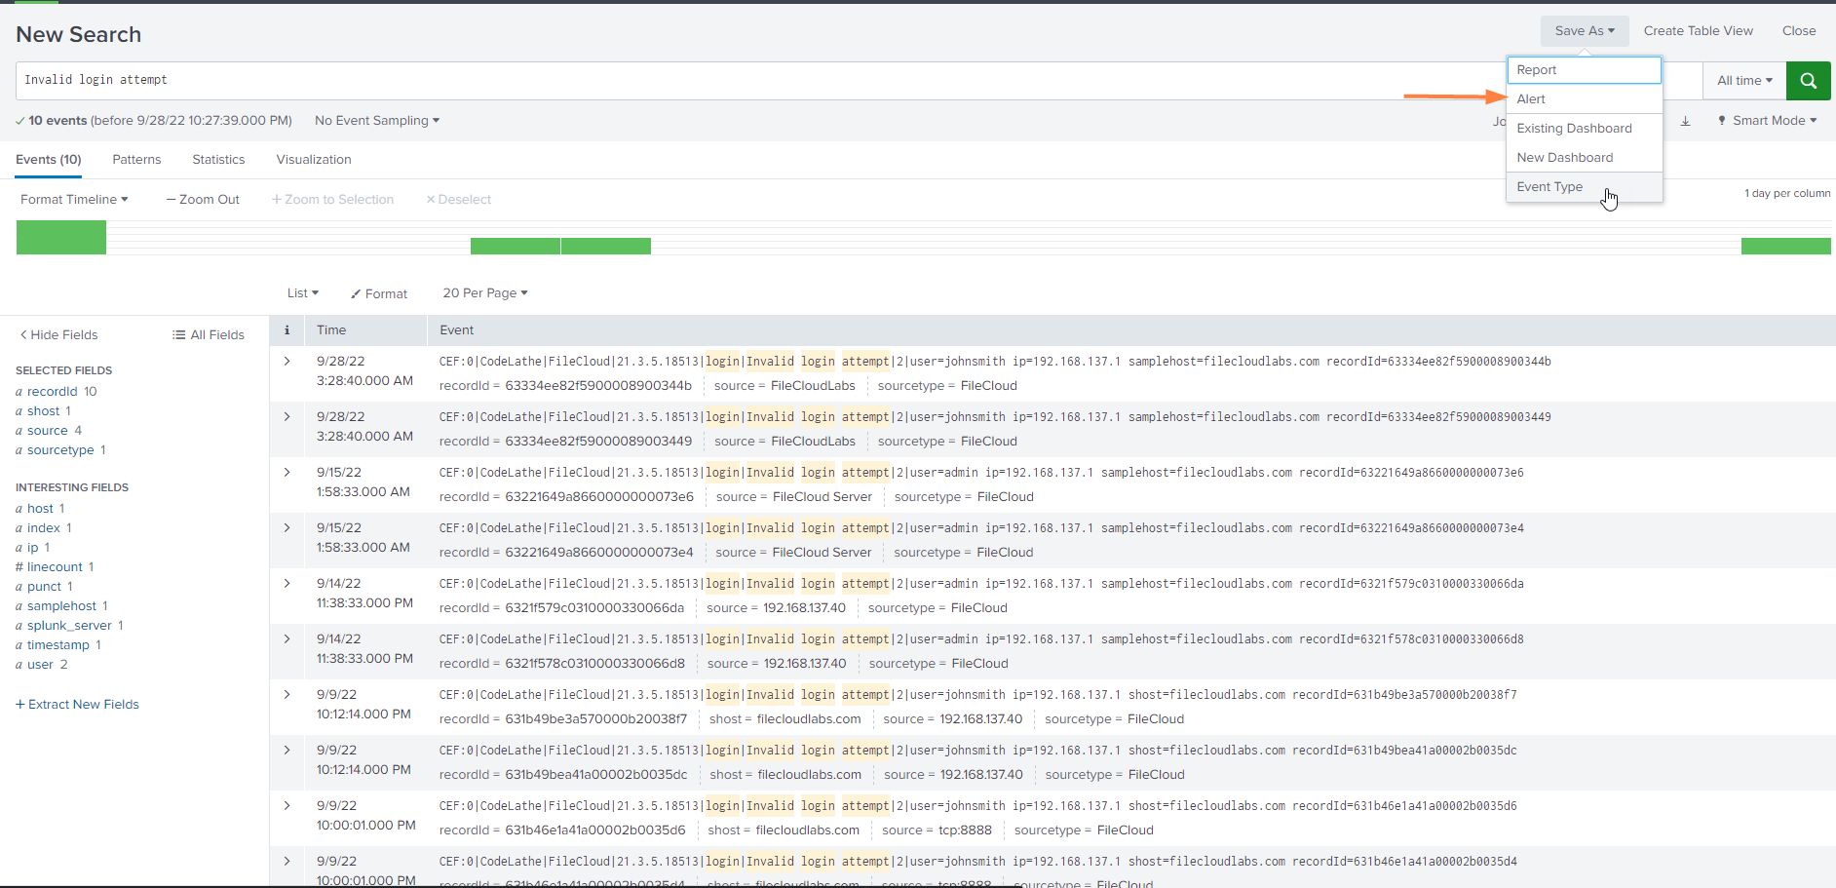Viewport: 1836px width, 888px height.
Task: Open the List view format dropdown
Action: [302, 292]
